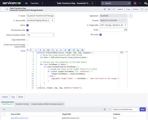Click the bottom Delete button

(x=21, y=97)
